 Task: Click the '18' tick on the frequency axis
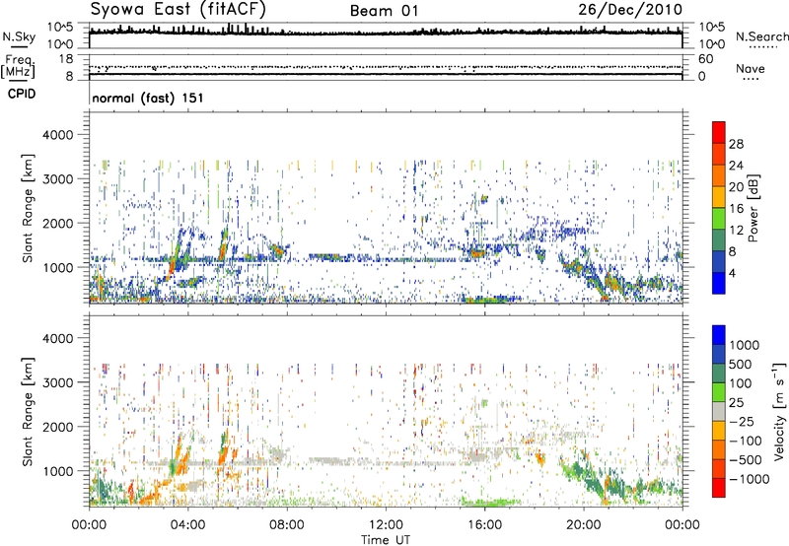[x=66, y=59]
